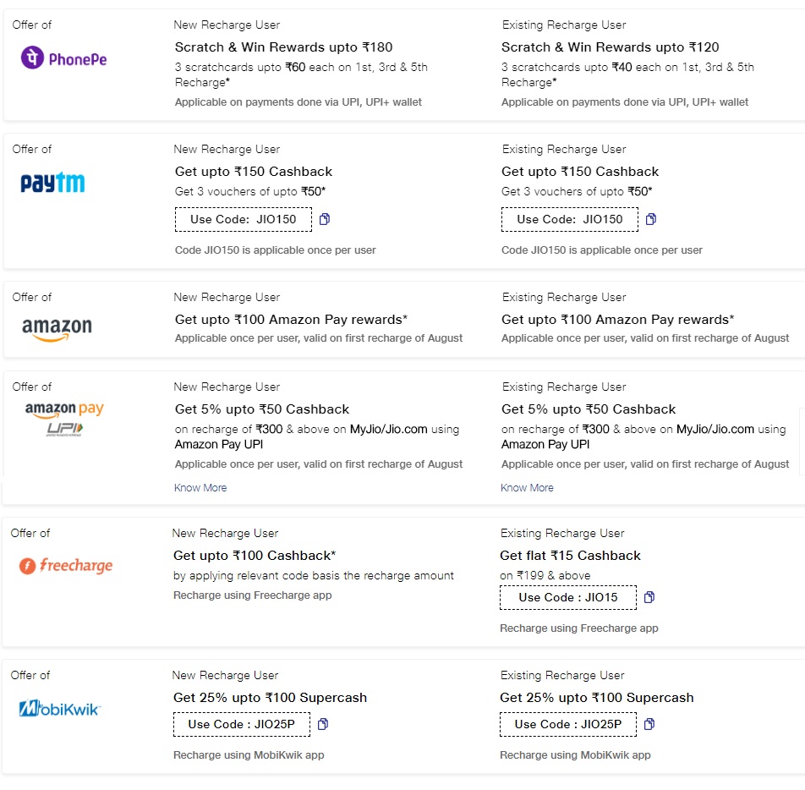805x790 pixels.
Task: Copy the Freecharge JIO15 code
Action: tap(649, 598)
